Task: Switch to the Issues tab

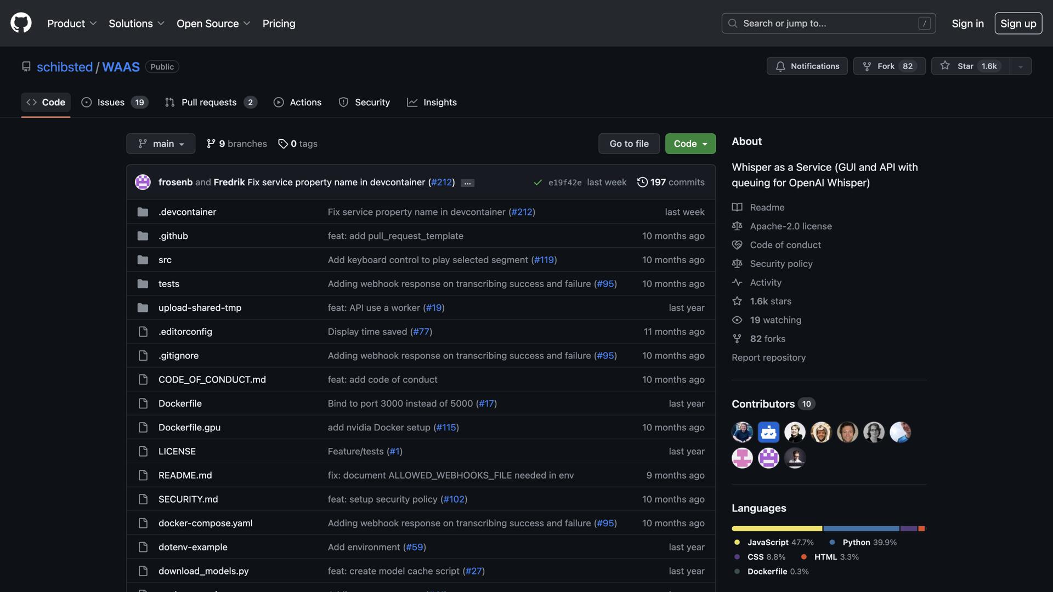Action: [114, 103]
